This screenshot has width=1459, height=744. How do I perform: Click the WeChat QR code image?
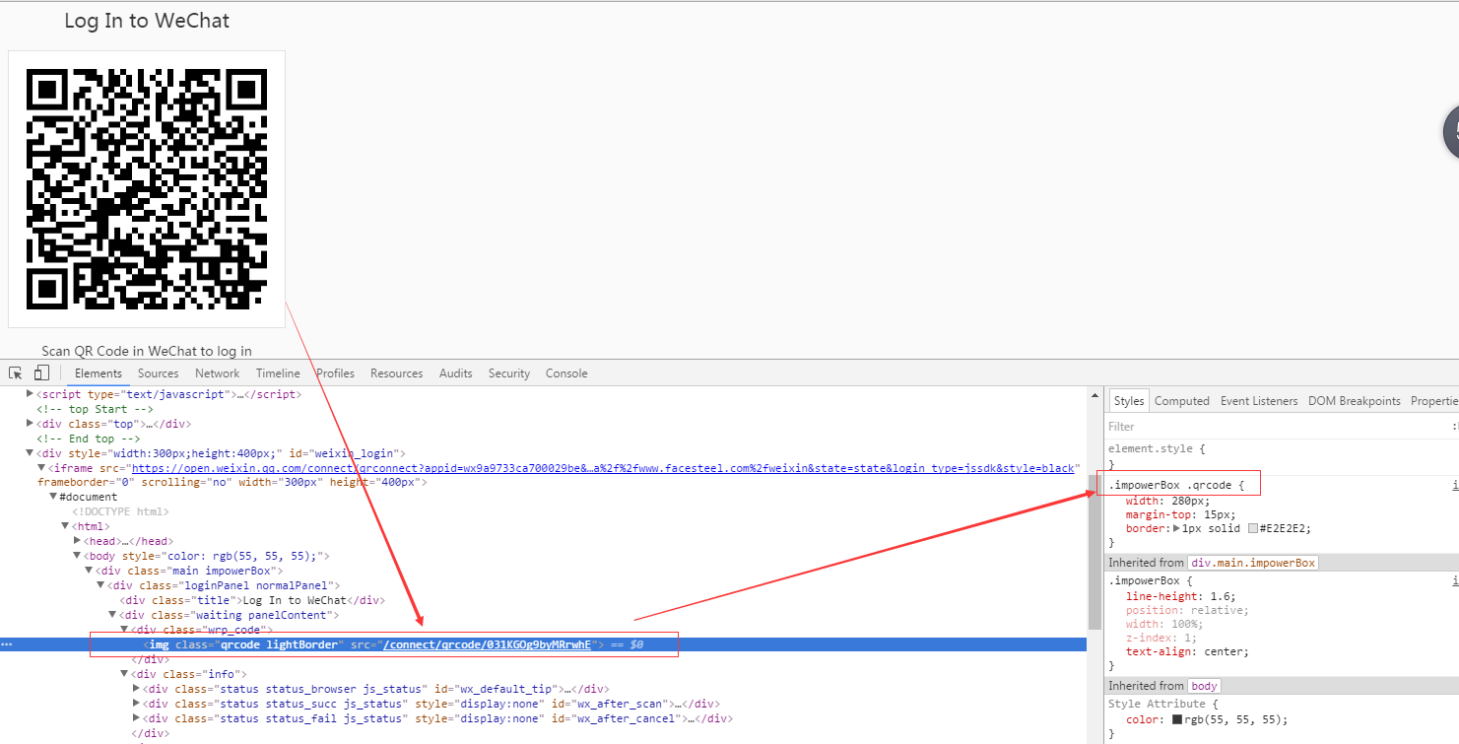tap(147, 188)
